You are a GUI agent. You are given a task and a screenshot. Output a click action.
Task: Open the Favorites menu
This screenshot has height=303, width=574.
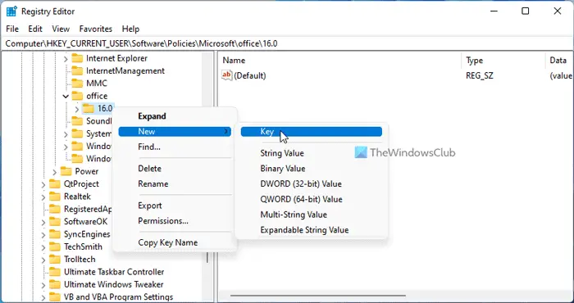[x=96, y=29]
